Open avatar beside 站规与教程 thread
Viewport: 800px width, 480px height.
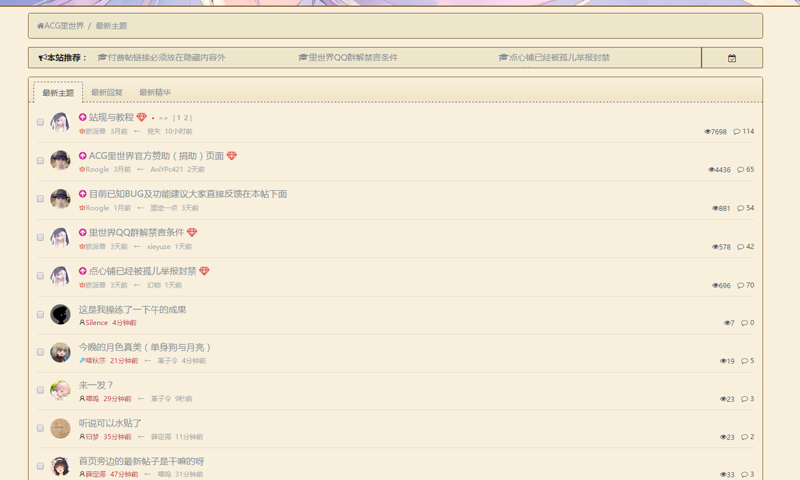(x=60, y=122)
